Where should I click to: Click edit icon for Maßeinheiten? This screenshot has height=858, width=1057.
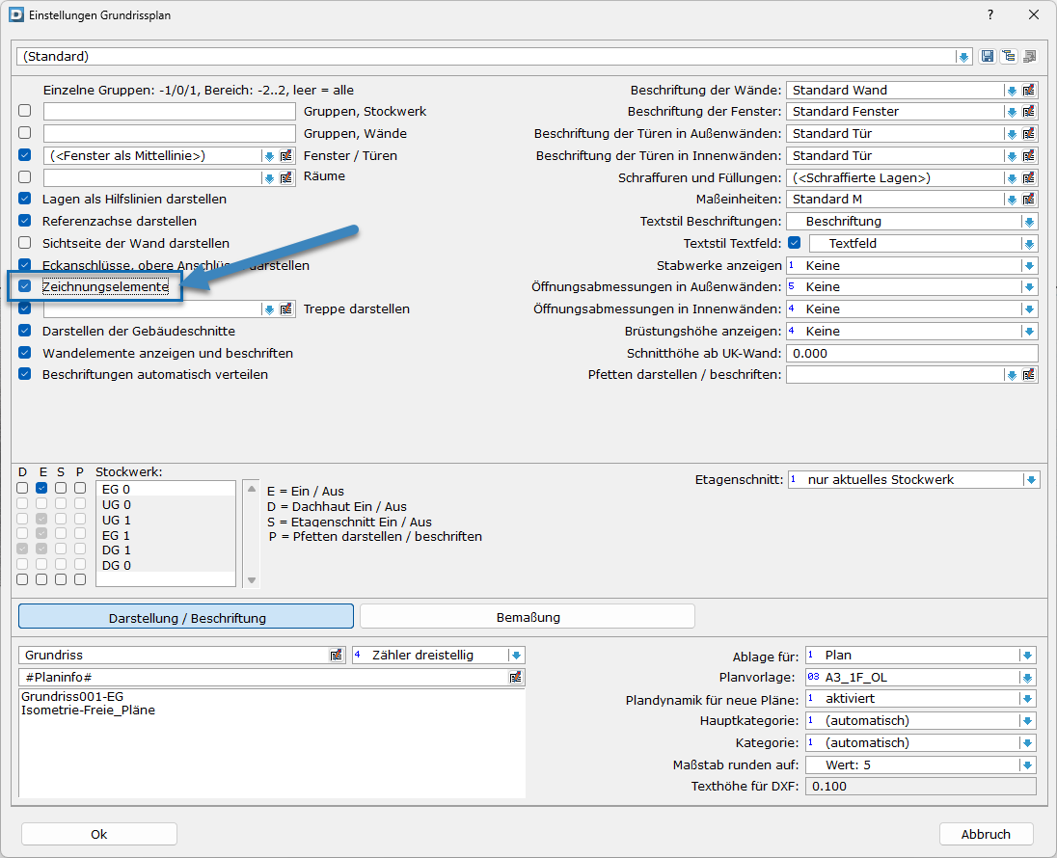pyautogui.click(x=1029, y=200)
